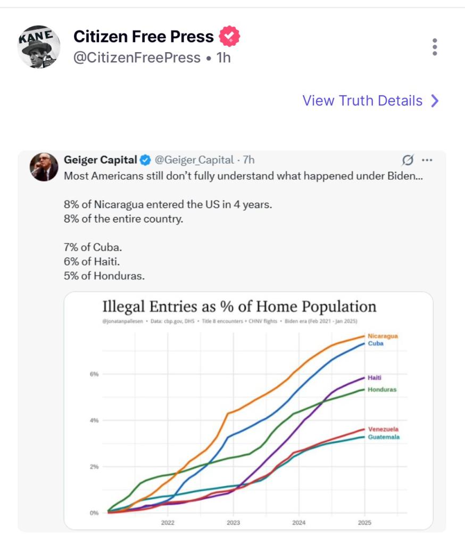Click the orange Nicaragua legend label
The image size is (465, 545).
click(383, 336)
